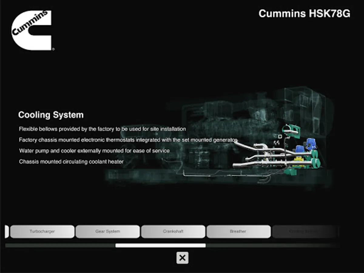Select the Turbocharger tab
364x273 pixels.
coord(42,231)
